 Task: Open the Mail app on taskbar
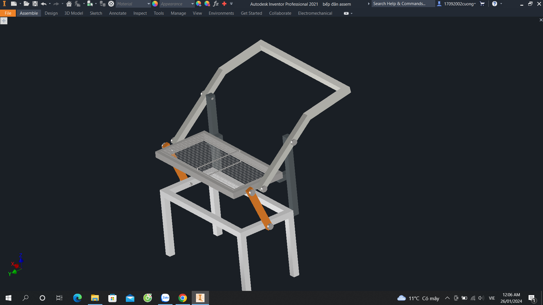(x=130, y=298)
